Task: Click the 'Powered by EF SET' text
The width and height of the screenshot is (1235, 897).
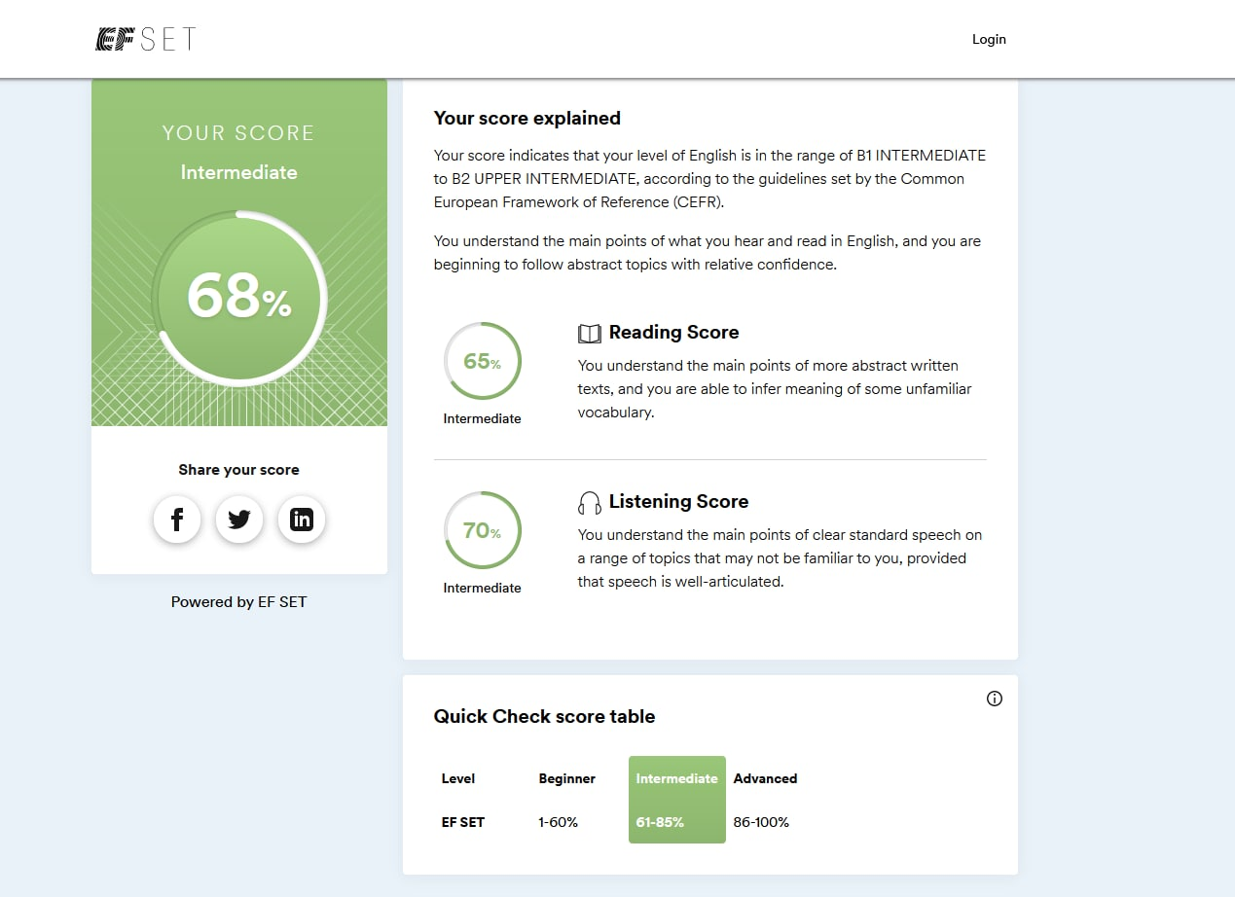Action: [x=238, y=602]
